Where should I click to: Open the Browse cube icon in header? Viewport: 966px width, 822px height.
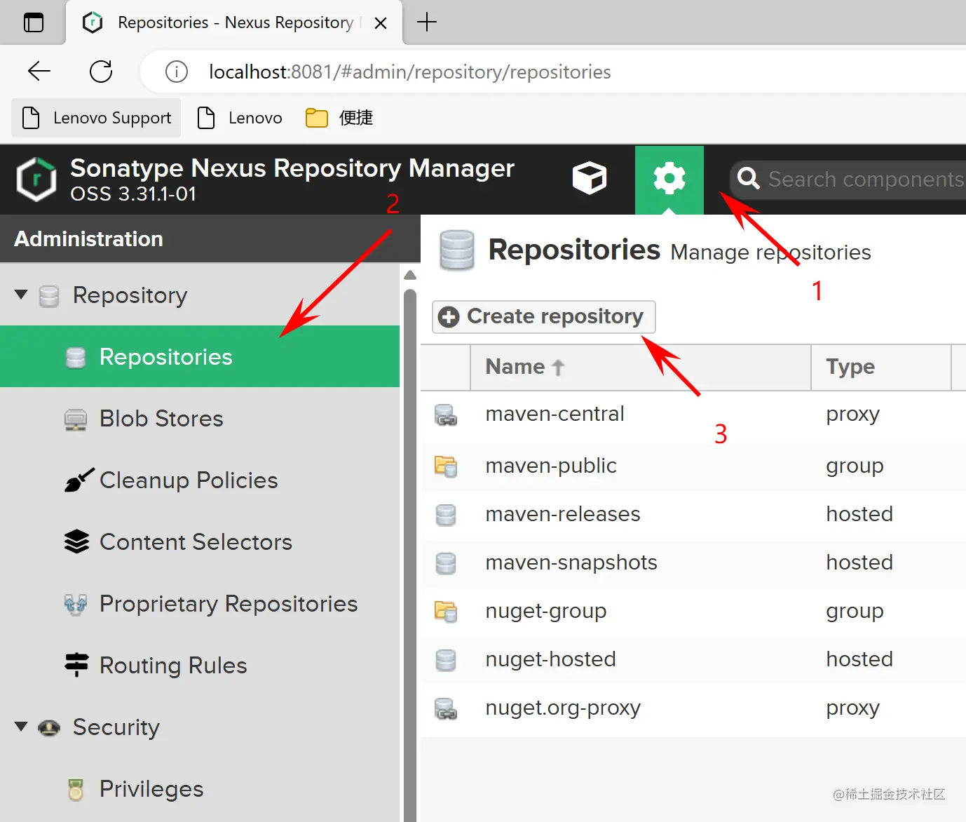click(x=589, y=179)
